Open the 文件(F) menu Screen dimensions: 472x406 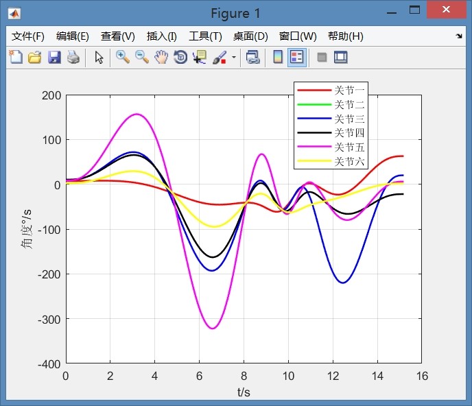(28, 36)
